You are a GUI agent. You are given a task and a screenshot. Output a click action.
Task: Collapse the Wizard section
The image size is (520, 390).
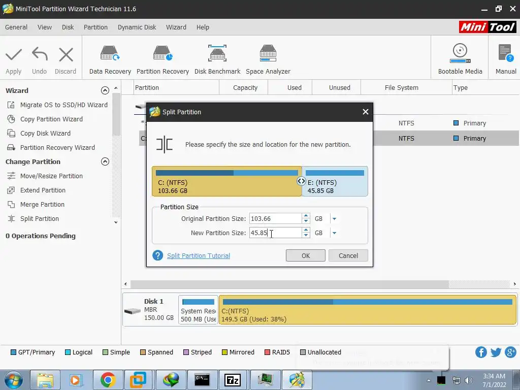pyautogui.click(x=105, y=90)
